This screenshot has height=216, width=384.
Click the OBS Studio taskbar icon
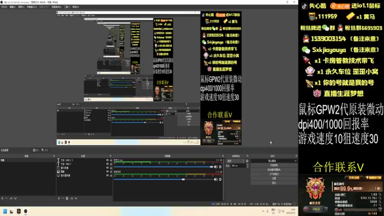coord(25,211)
